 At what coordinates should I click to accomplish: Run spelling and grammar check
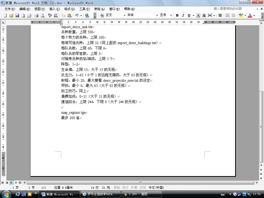coord(50,15)
